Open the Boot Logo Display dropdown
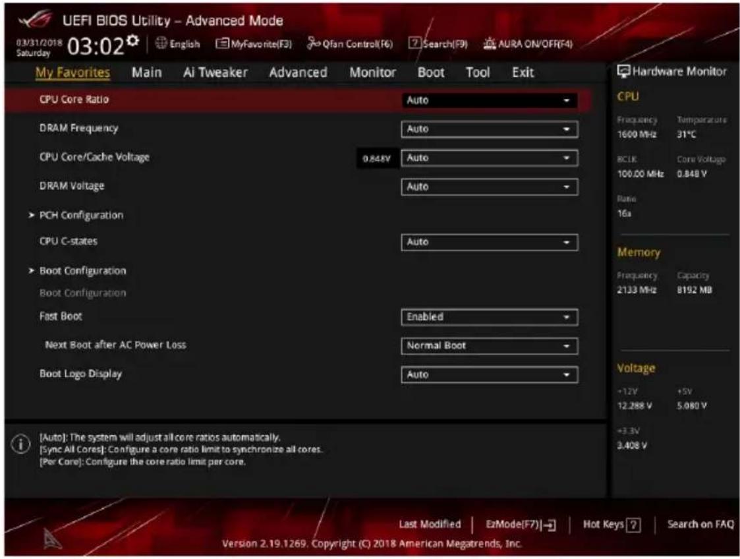 point(490,375)
